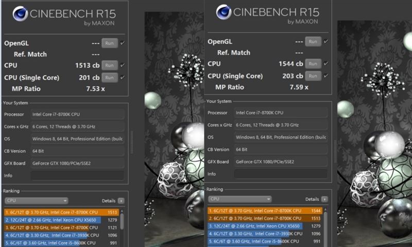Expand the CPU ranking dropdown in the right window

(x=239, y=199)
